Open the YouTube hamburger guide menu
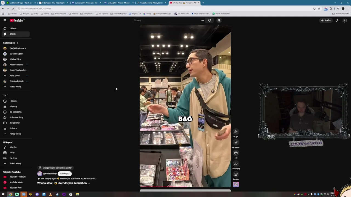The width and height of the screenshot is (351, 197). pos(5,20)
